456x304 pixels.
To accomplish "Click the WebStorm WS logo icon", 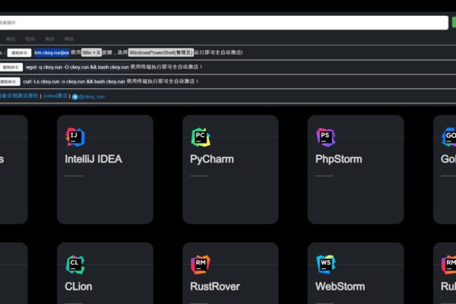I will (326, 264).
